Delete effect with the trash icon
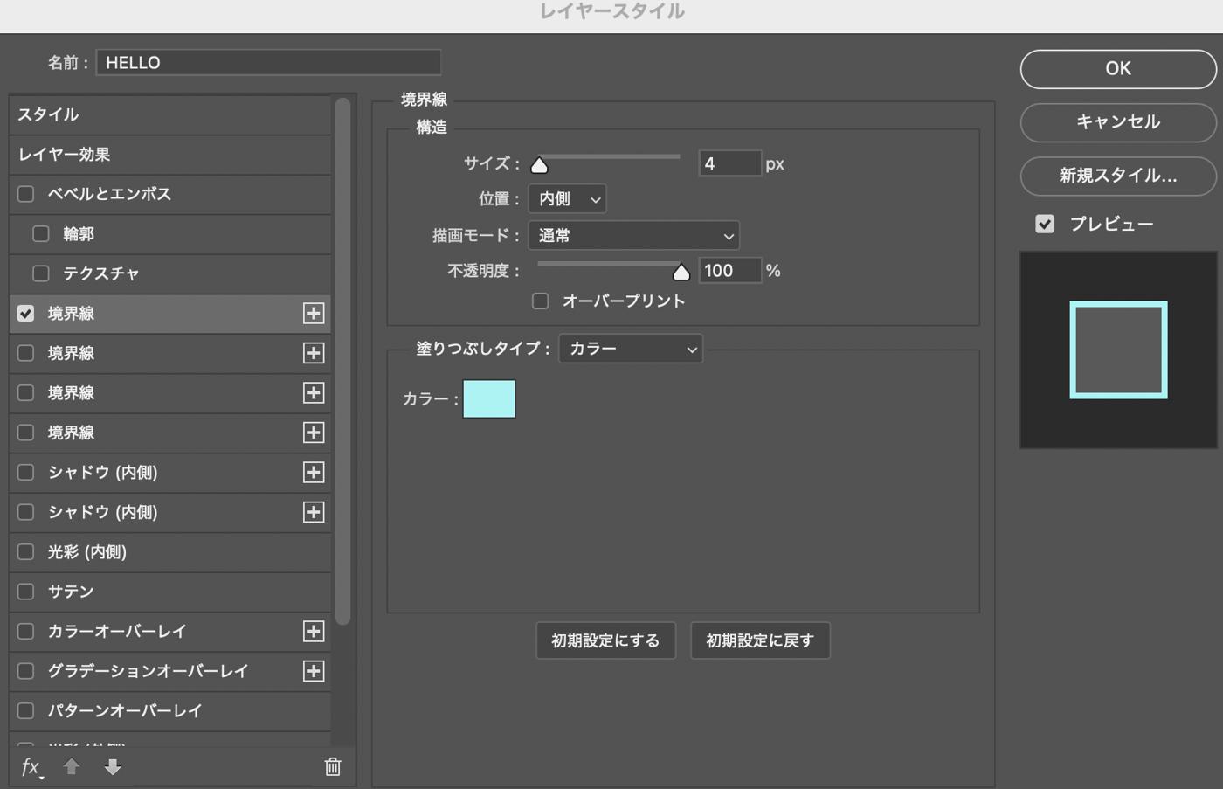 (333, 766)
